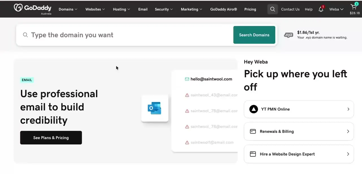Click the Renewals & Billing card icon
The width and height of the screenshot is (362, 174).
coord(253,131)
